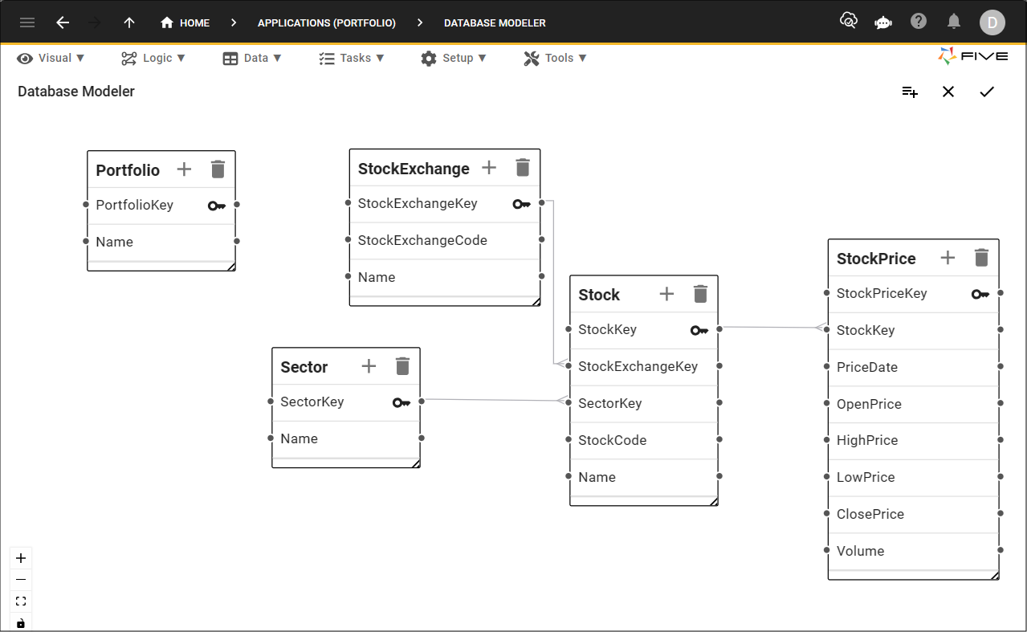Open the help question mark icon
Image resolution: width=1027 pixels, height=632 pixels.
[x=919, y=22]
